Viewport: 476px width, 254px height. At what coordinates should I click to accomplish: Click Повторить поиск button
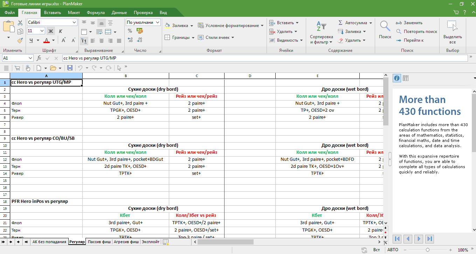pos(417,32)
